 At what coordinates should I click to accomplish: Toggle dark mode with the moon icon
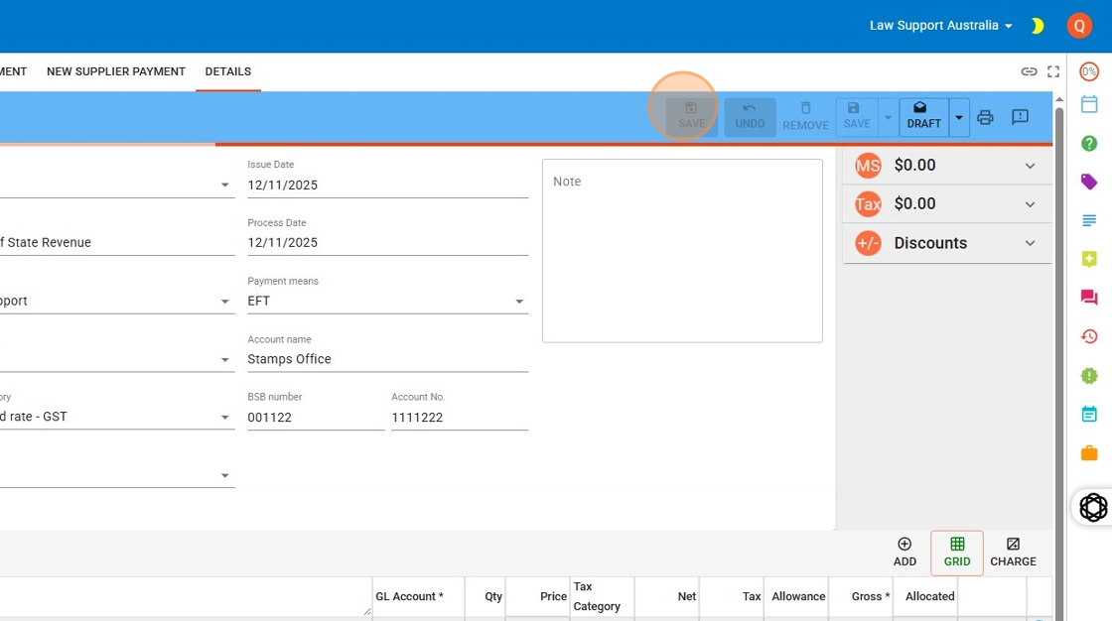tap(1038, 26)
